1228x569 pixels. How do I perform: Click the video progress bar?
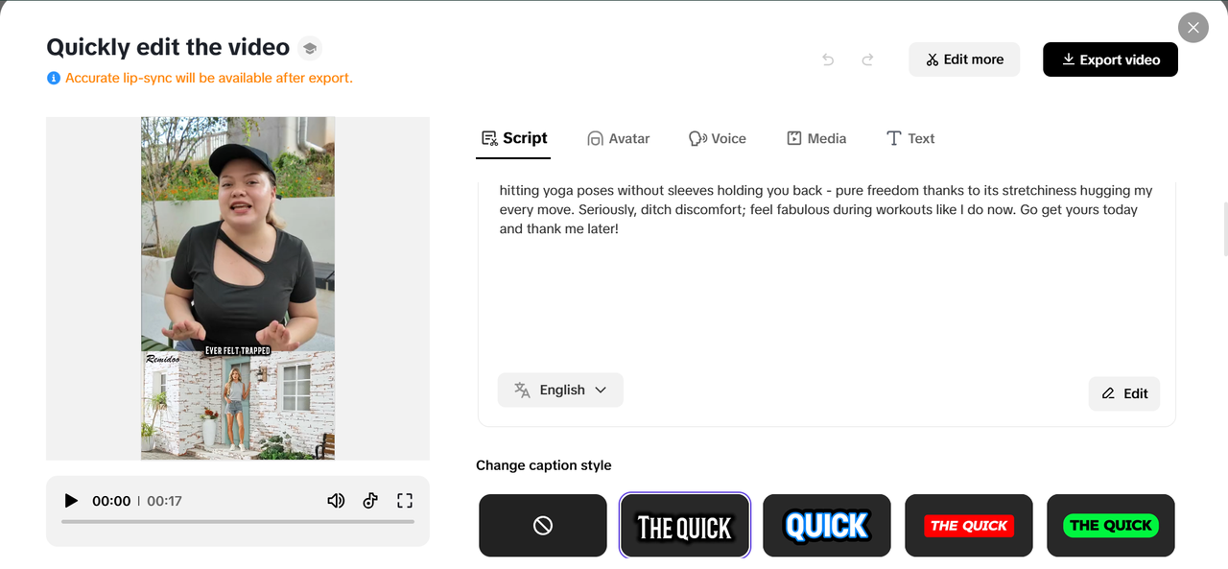pyautogui.click(x=238, y=522)
